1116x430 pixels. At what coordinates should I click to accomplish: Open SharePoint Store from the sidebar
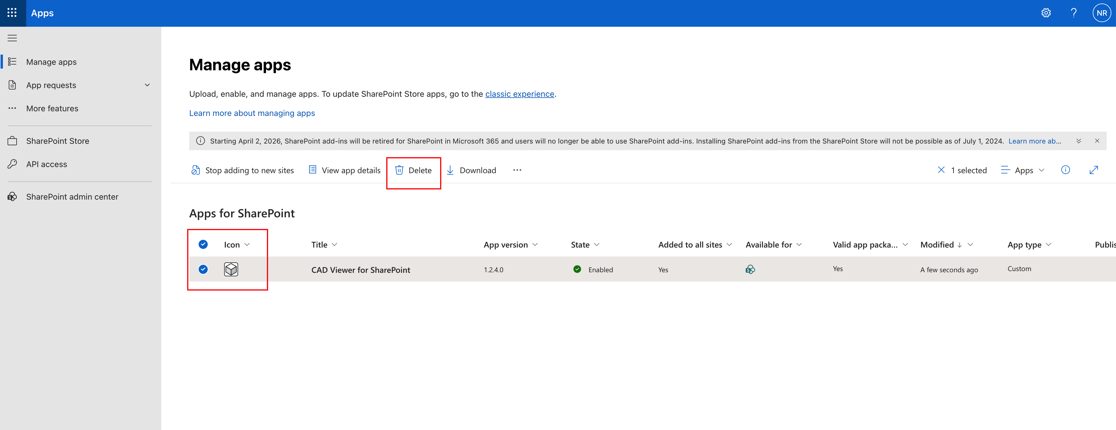tap(57, 141)
